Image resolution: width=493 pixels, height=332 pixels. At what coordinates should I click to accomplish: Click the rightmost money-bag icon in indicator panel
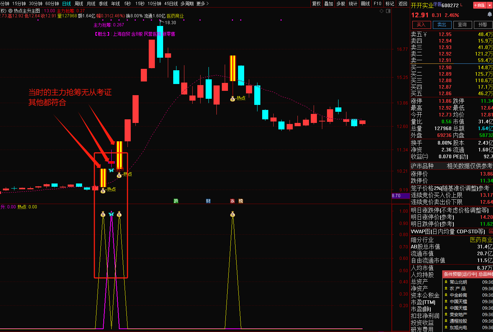point(233,214)
